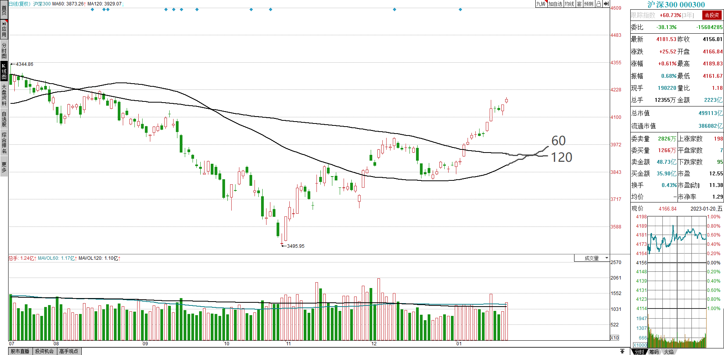Toggle 均线 moving averages display
The image size is (724, 355).
569,4
